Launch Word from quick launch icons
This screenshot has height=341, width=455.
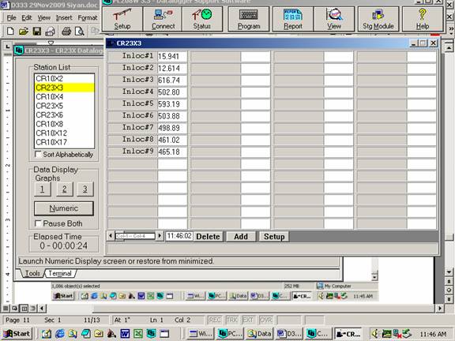(125, 334)
